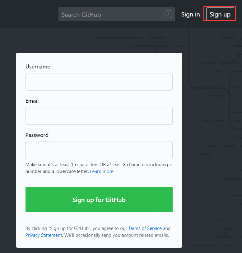Click inside the Email field
The width and height of the screenshot is (242, 253).
tap(99, 116)
